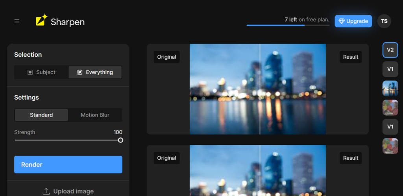Image resolution: width=403 pixels, height=196 pixels.
Task: Click the diamond icon on Upgrade
Action: pyautogui.click(x=341, y=21)
